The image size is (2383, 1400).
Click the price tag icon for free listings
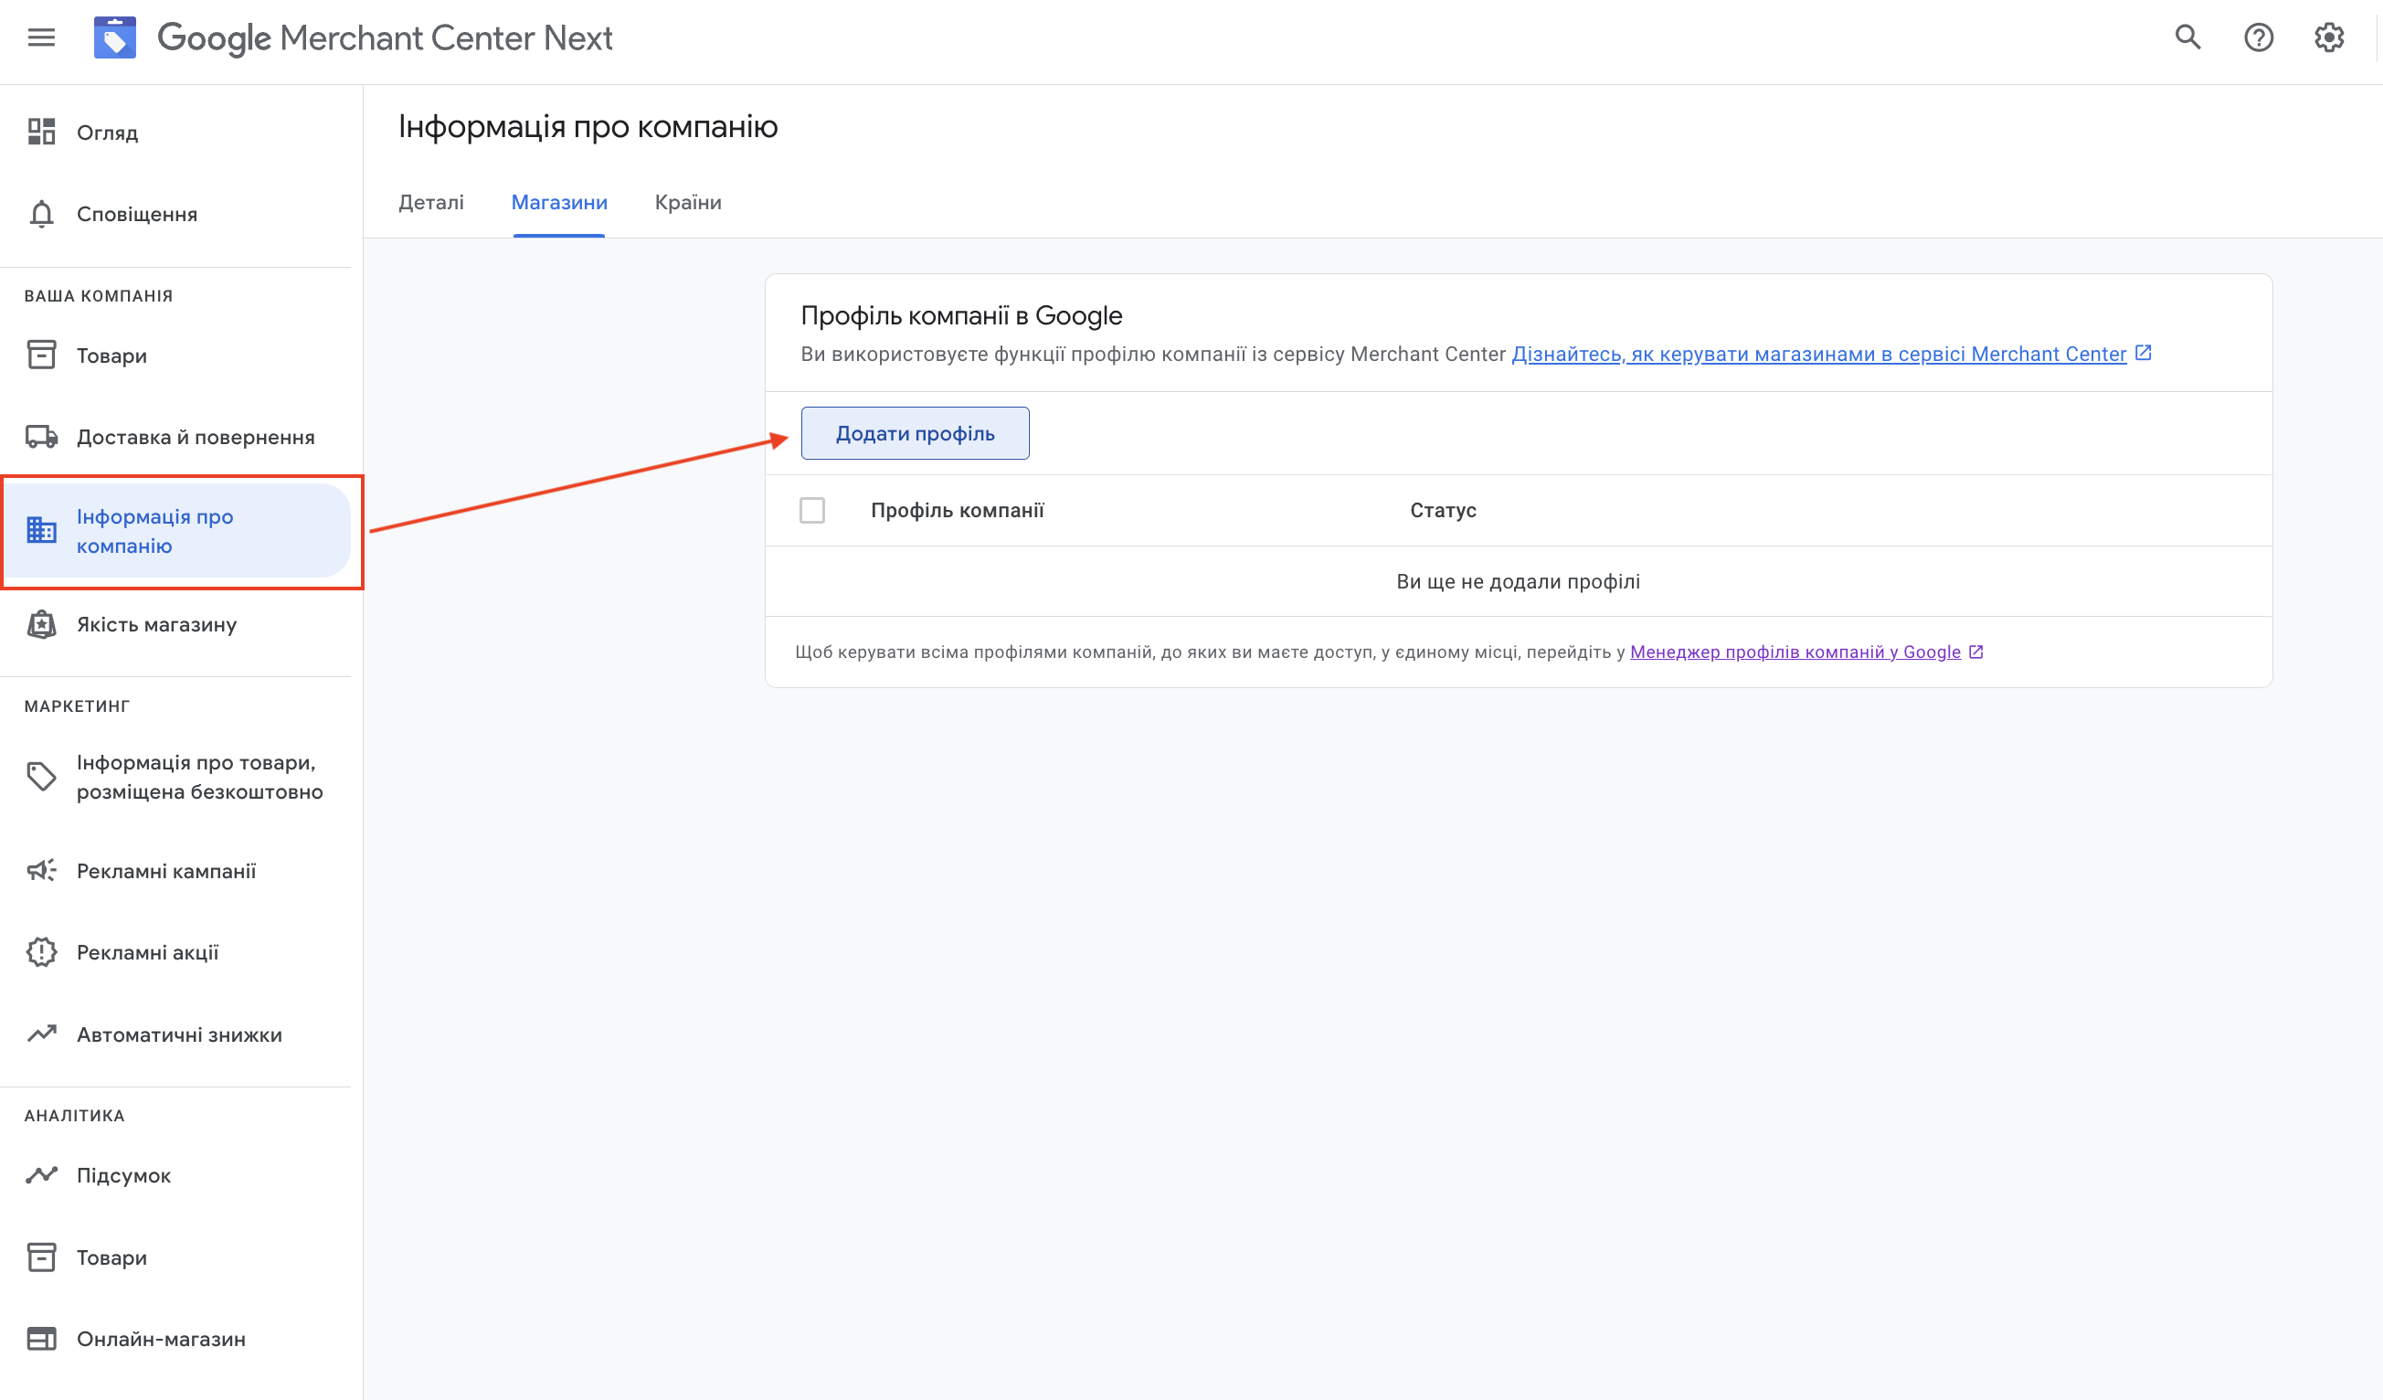[x=42, y=777]
